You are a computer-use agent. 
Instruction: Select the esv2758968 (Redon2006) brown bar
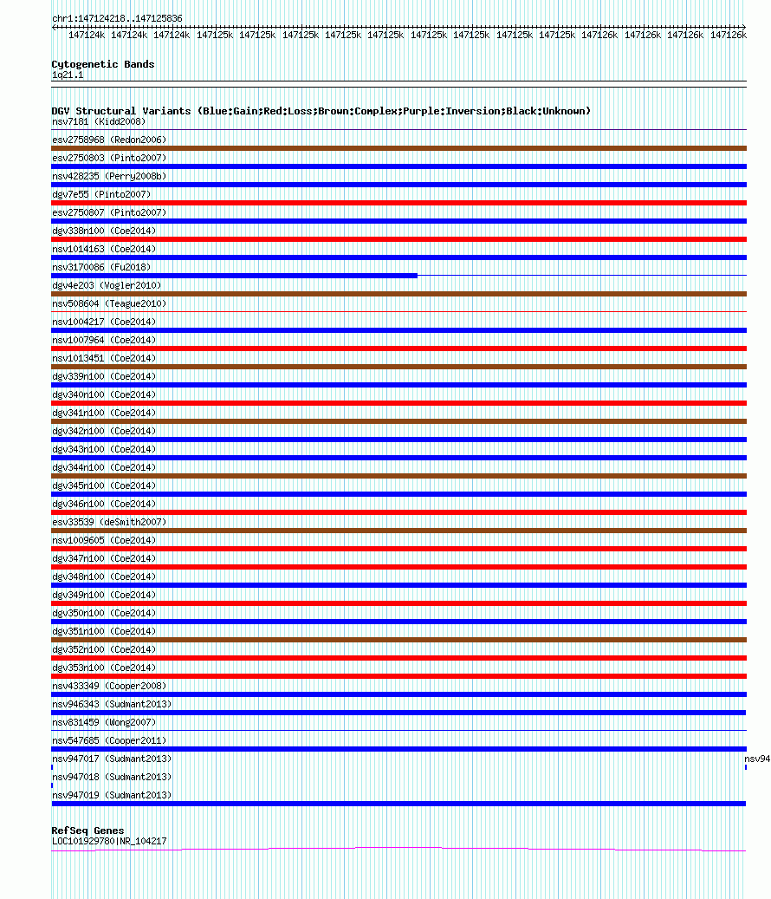(398, 148)
